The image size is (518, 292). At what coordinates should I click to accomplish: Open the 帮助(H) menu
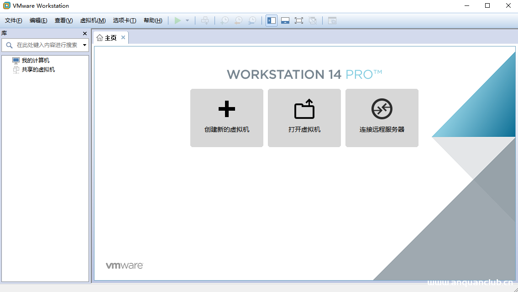coord(152,20)
